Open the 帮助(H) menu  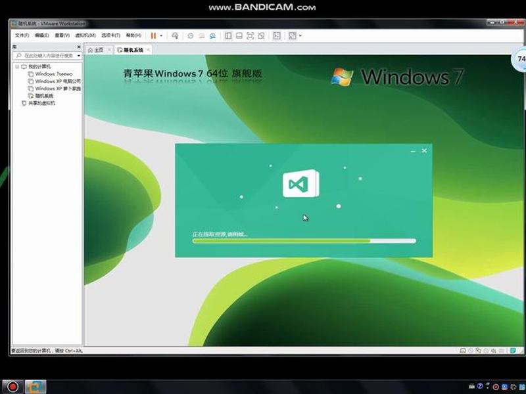pos(133,35)
